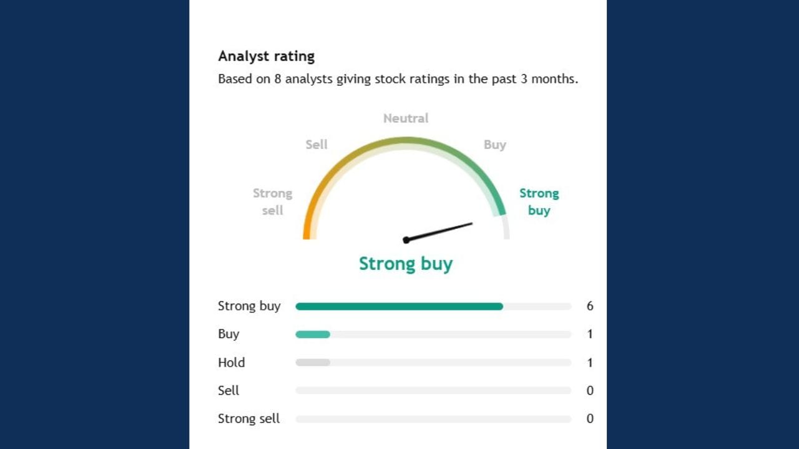Image resolution: width=799 pixels, height=449 pixels.
Task: Click the Hold row label
Action: pos(231,362)
